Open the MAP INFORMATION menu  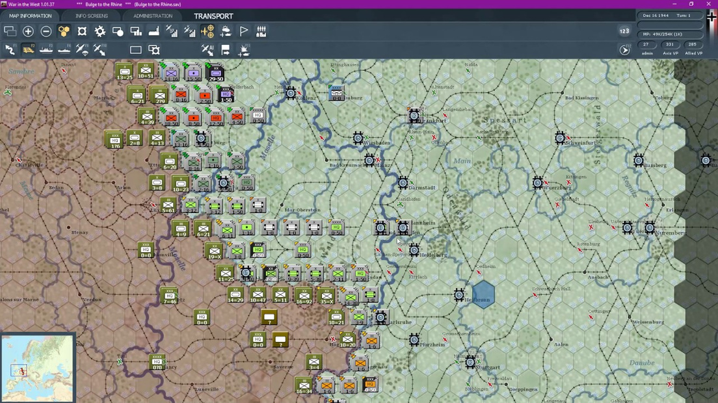[31, 16]
